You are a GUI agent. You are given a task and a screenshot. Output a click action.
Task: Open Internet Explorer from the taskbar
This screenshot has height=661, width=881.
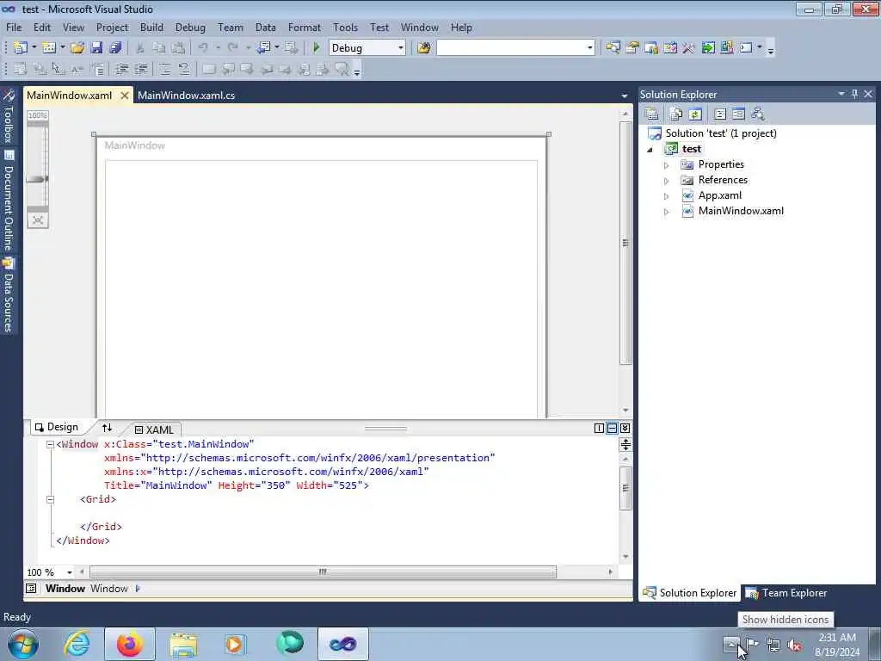[x=77, y=644]
